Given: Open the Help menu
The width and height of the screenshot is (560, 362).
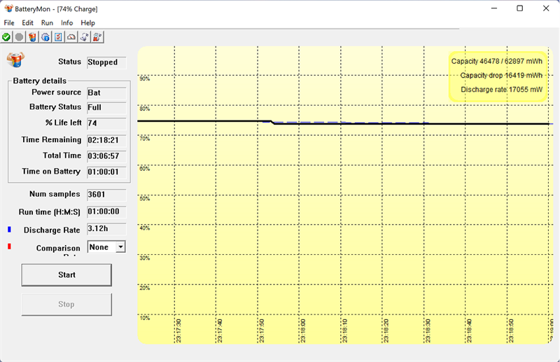Looking at the screenshot, I should 87,23.
